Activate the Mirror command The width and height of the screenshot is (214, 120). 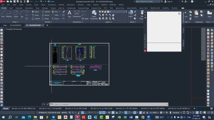[x=46, y=15]
